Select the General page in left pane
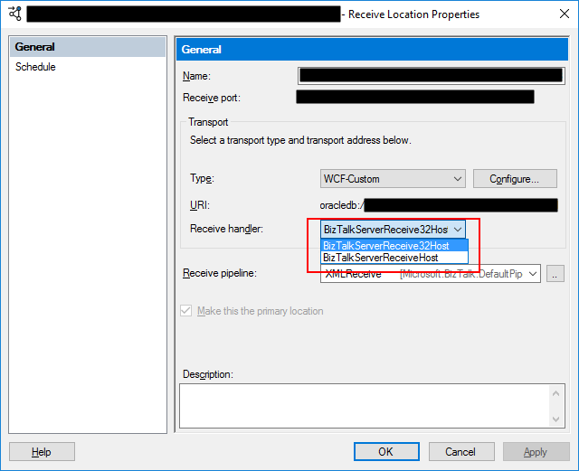The image size is (579, 471). coord(35,47)
